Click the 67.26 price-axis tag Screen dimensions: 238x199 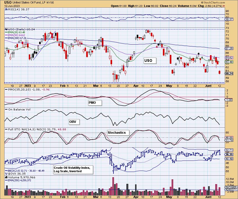[229, 48]
